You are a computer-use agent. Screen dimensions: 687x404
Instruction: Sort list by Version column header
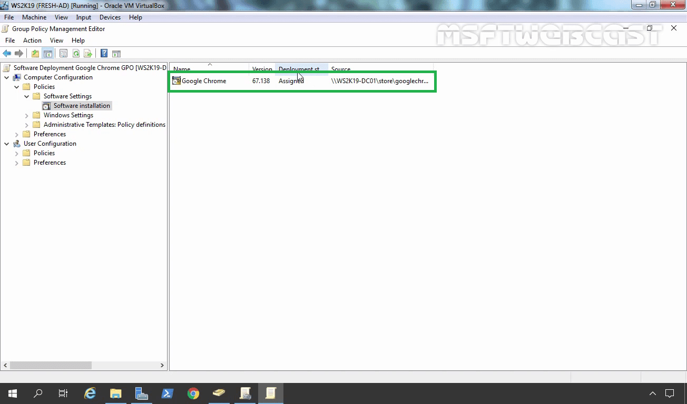pyautogui.click(x=262, y=69)
